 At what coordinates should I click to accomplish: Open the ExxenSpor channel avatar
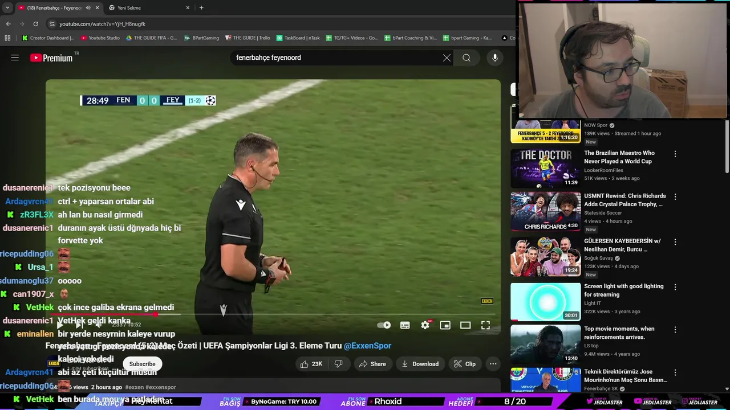[x=54, y=363]
